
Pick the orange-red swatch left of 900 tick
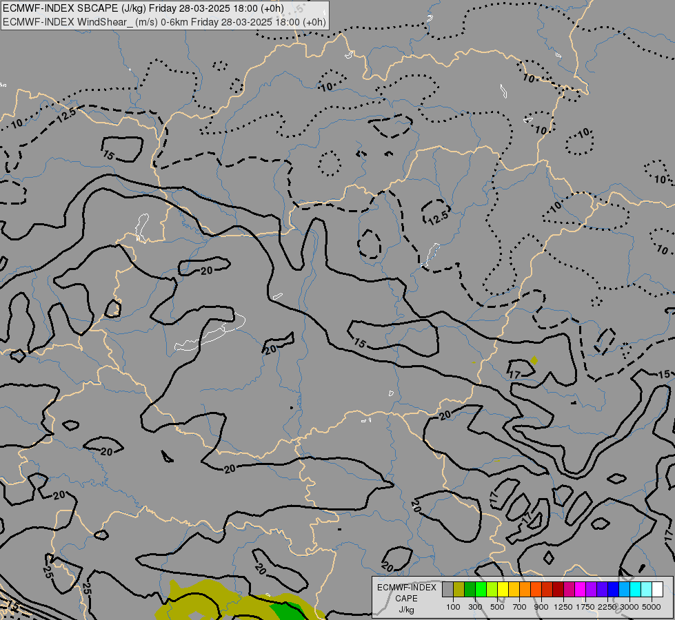(x=536, y=590)
